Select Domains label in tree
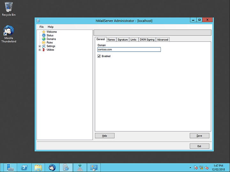Viewport: 230px width, 172px height. (51, 39)
